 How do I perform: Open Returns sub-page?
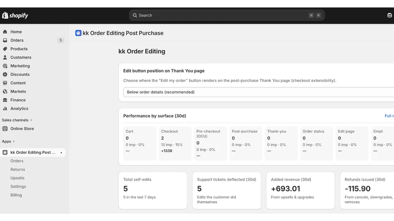pos(18,169)
